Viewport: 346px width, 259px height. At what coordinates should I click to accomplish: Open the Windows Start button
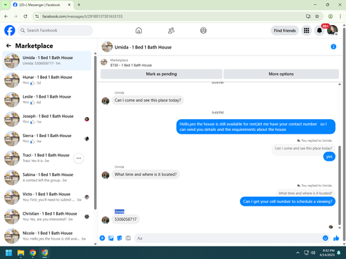(9, 253)
